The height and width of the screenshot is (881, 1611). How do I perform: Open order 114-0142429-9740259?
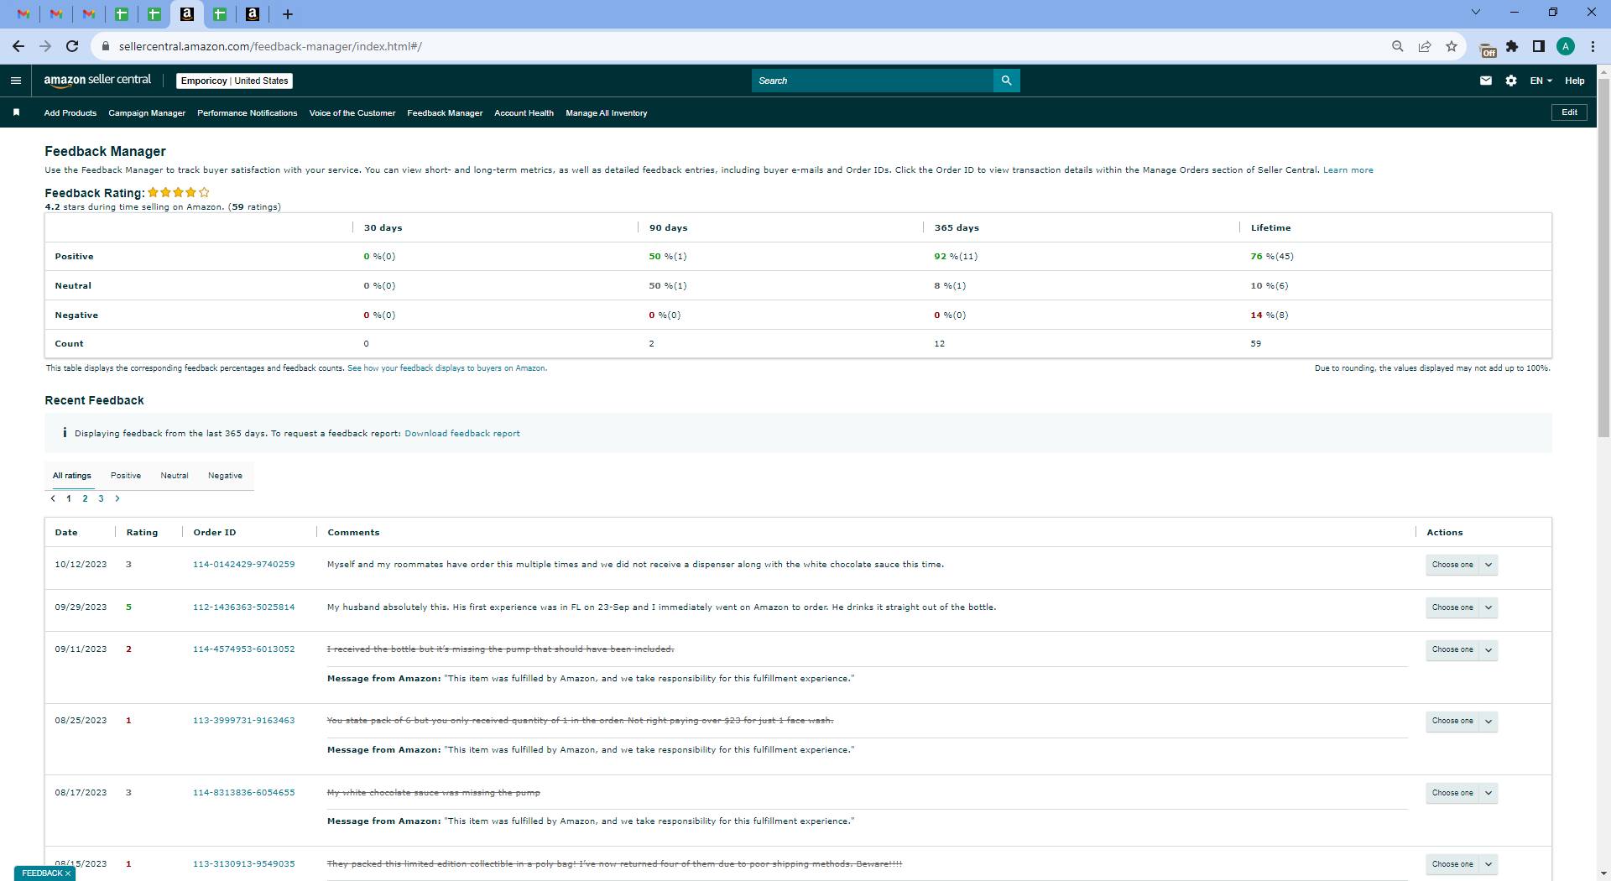(244, 565)
